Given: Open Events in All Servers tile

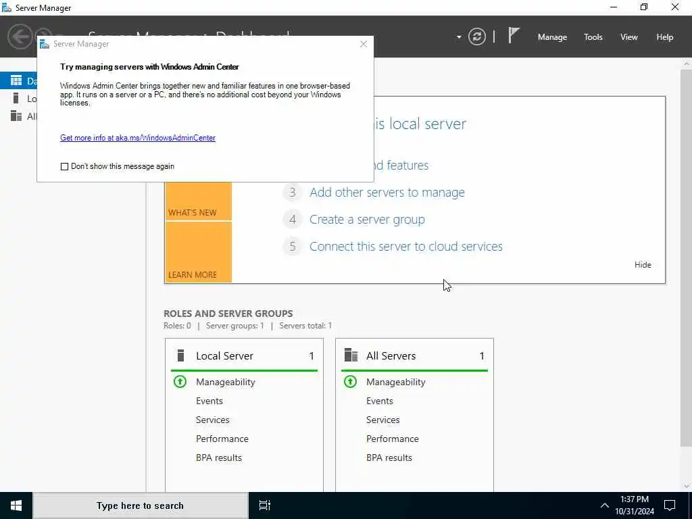Looking at the screenshot, I should coord(380,401).
